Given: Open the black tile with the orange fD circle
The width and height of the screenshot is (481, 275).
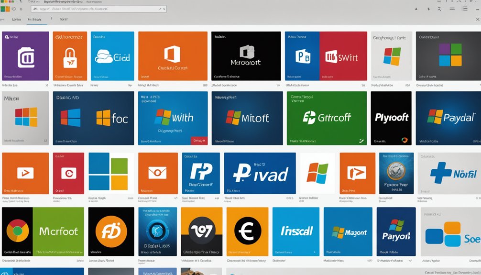Looking at the screenshot, I should click(x=111, y=231).
